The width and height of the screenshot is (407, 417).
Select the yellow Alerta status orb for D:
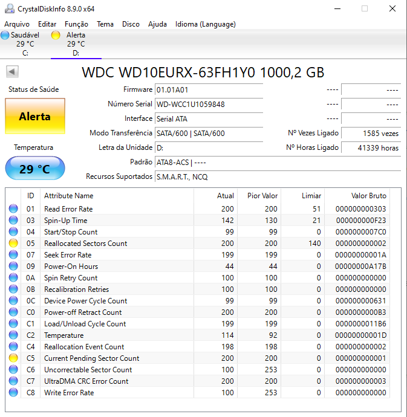(56, 35)
